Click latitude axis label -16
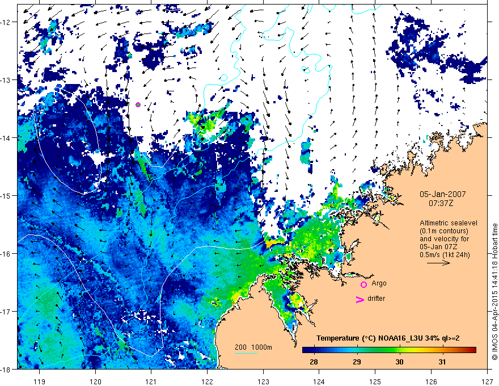Screen dimensions: 499x386 click(6, 254)
